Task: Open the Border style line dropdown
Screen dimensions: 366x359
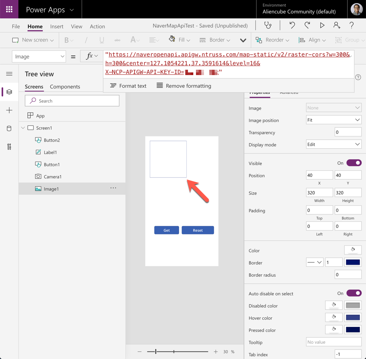Action: click(x=315, y=262)
